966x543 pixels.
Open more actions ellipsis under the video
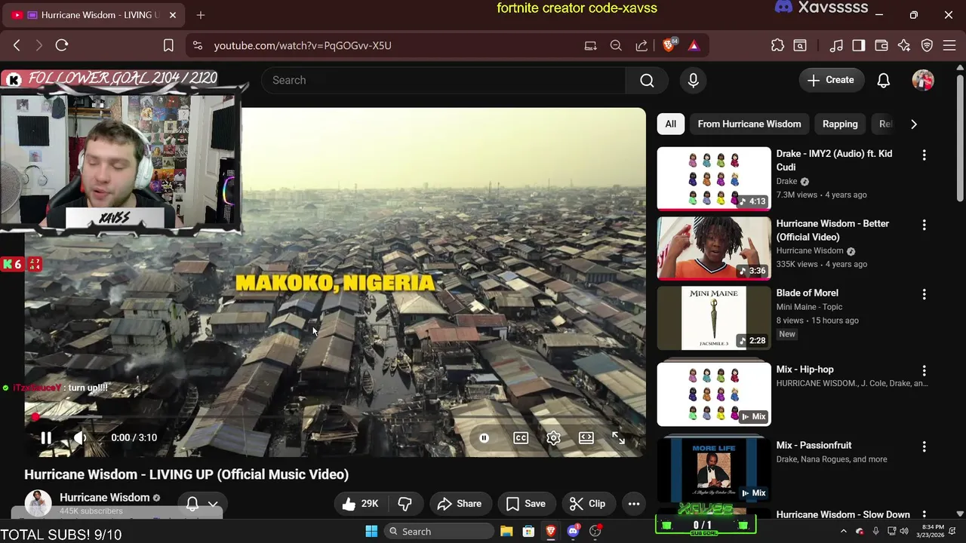tap(634, 504)
